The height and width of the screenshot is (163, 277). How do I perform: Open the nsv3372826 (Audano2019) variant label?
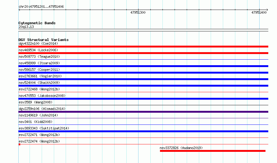[181, 148]
